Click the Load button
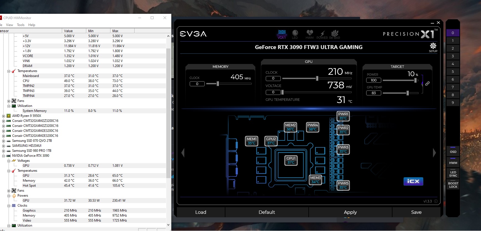Image resolution: width=481 pixels, height=231 pixels. click(201, 212)
